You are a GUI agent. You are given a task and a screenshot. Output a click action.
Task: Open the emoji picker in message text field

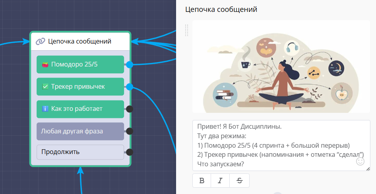[x=360, y=161]
